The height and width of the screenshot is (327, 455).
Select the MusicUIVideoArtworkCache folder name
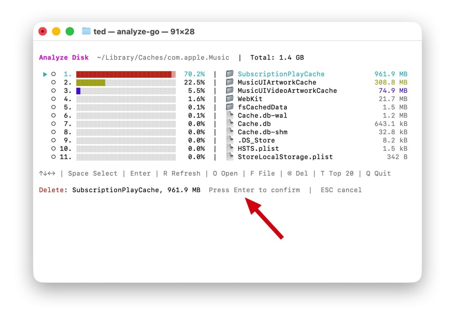tap(287, 91)
